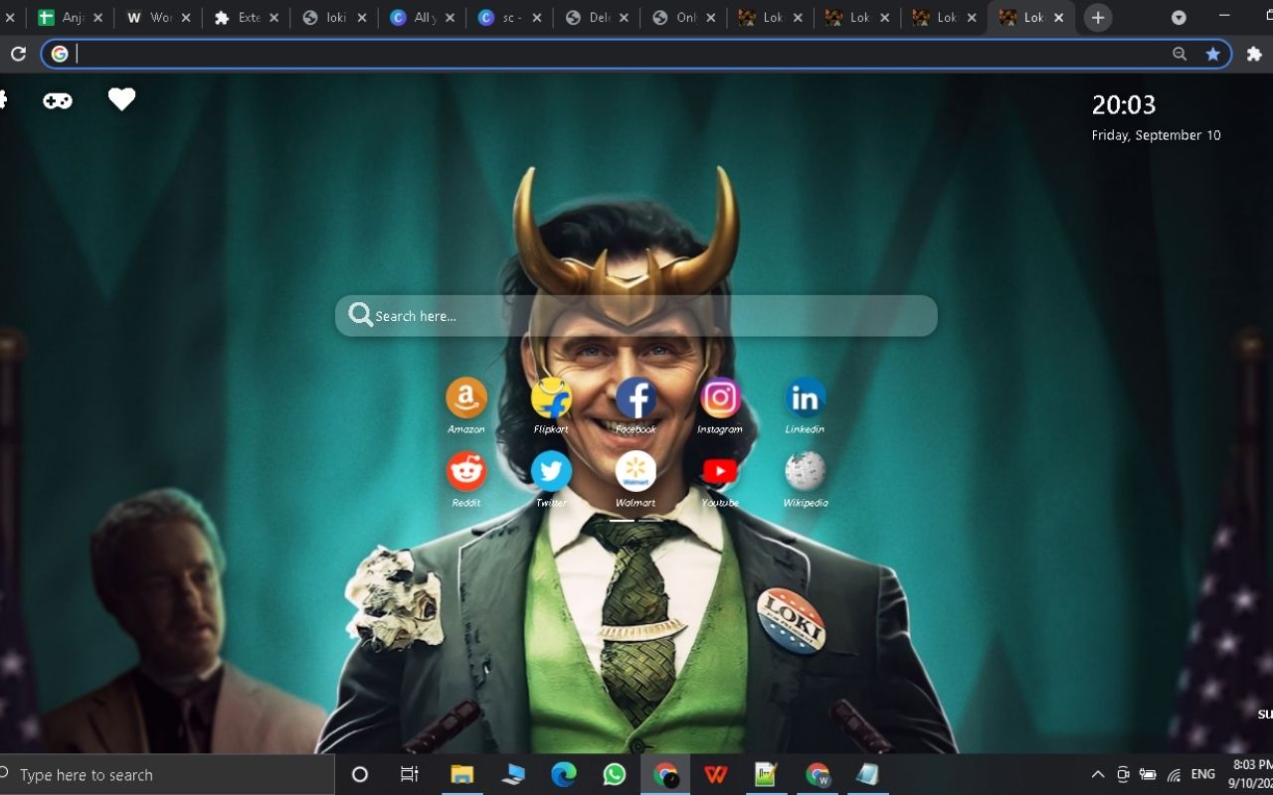Click the 20:03 clock on the page

(1124, 104)
